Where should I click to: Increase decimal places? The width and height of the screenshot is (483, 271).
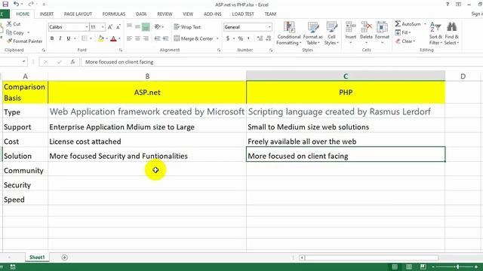tap(260, 38)
